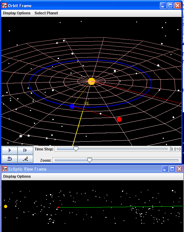Clear traces using the eraser icon

pos(25,159)
